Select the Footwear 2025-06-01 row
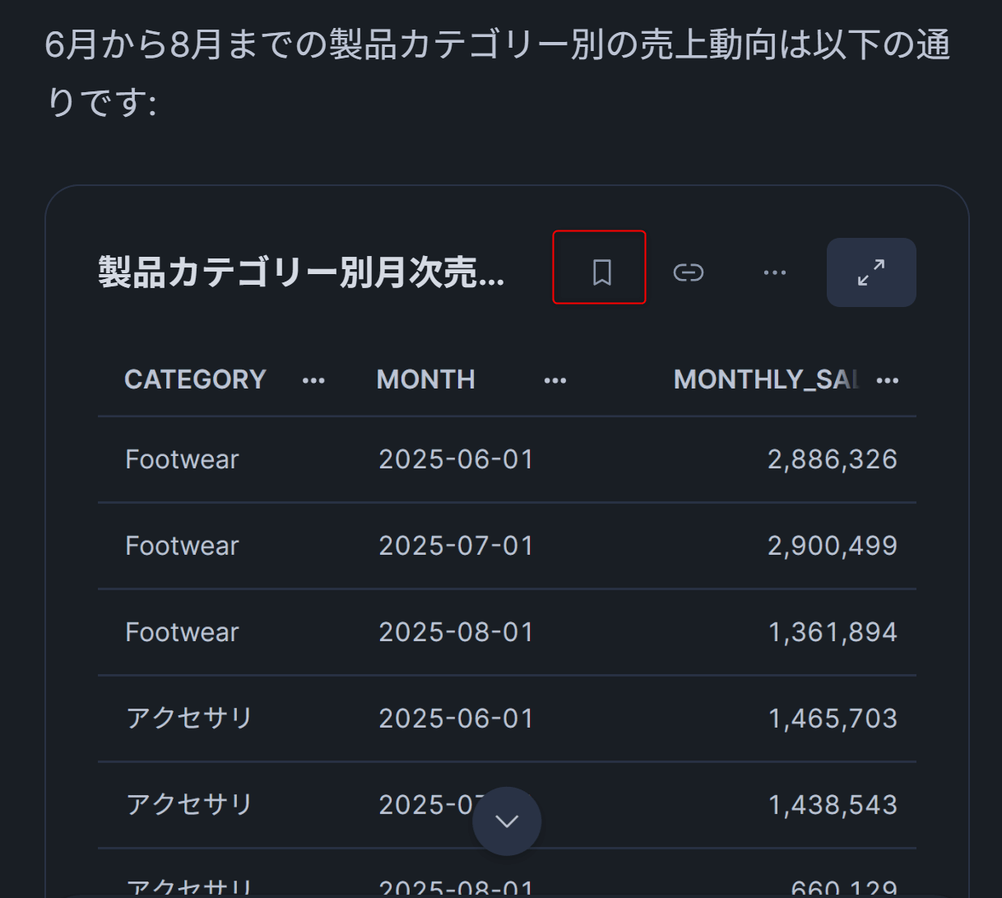The width and height of the screenshot is (1002, 898). (182, 459)
